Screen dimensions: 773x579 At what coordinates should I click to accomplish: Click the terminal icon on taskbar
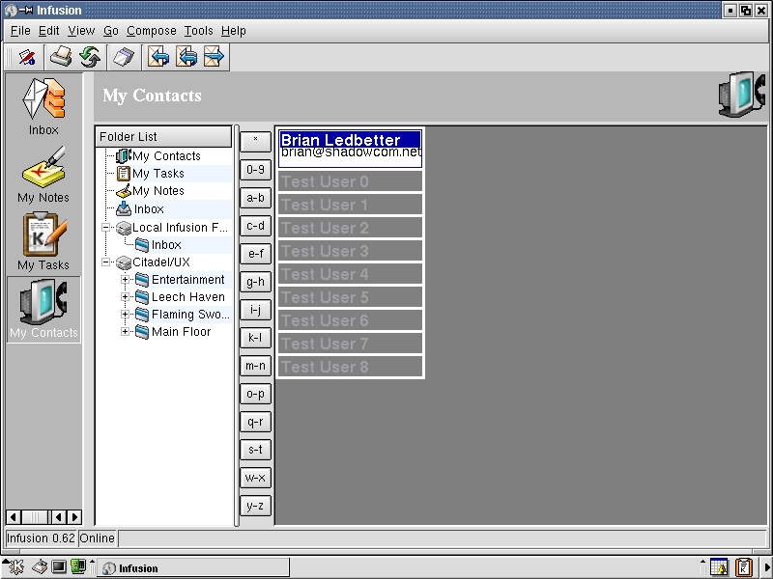pos(59,567)
